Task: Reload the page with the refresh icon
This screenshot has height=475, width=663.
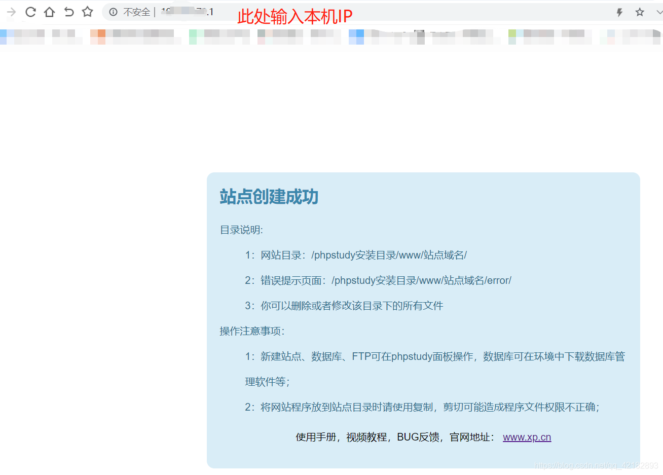Action: tap(30, 12)
